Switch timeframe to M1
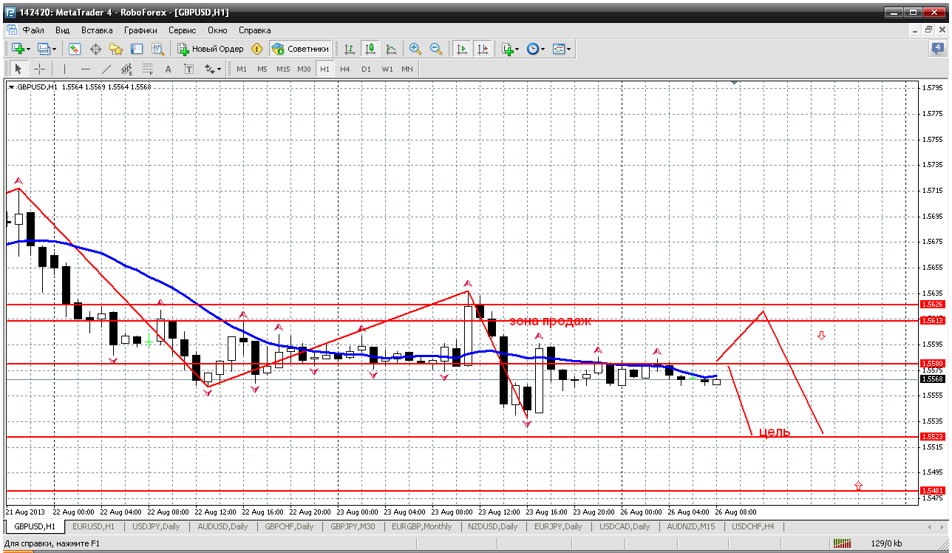This screenshot has width=952, height=553. pos(242,69)
